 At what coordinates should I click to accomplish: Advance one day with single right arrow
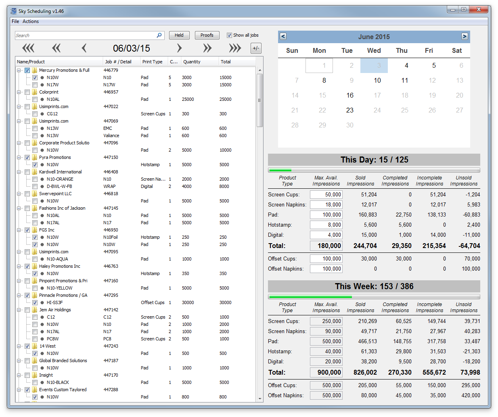(x=179, y=48)
